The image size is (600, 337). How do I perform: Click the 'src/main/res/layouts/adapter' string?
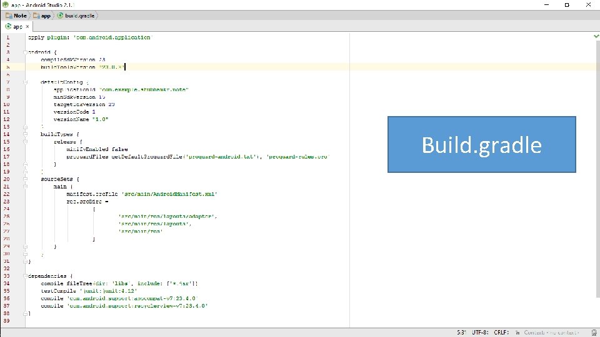167,217
